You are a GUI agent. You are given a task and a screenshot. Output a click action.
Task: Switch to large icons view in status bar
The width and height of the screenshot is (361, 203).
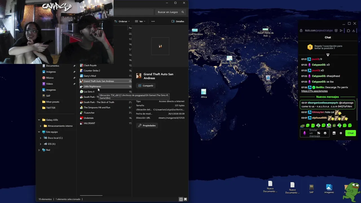[x=185, y=199]
